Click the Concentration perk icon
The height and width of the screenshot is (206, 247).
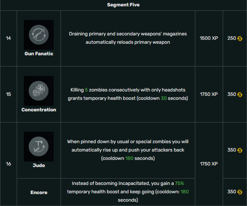tap(39, 91)
